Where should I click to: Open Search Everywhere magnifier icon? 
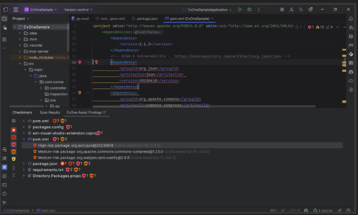[x=301, y=9]
